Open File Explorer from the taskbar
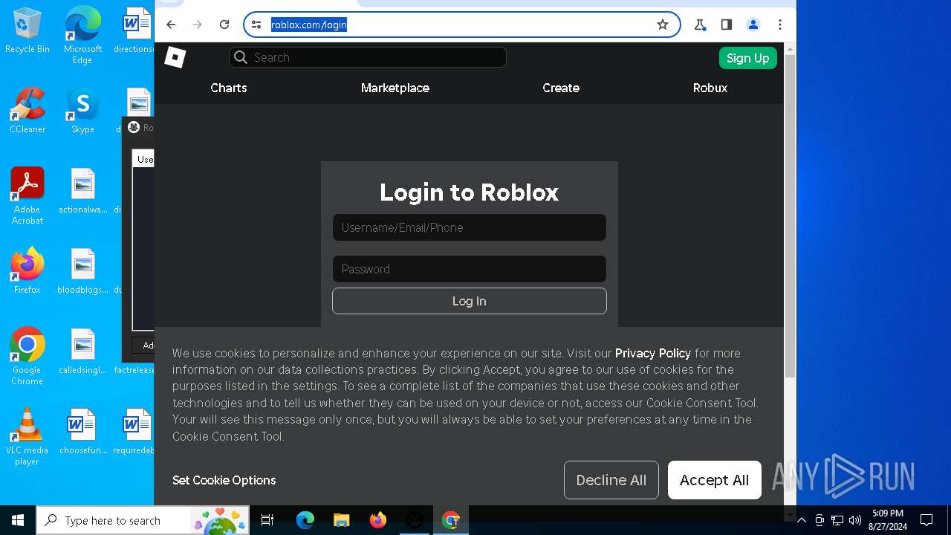 pyautogui.click(x=341, y=520)
